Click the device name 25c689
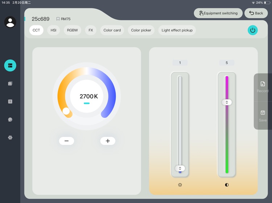Screen dimensions: 272x203 (x=40, y=19)
